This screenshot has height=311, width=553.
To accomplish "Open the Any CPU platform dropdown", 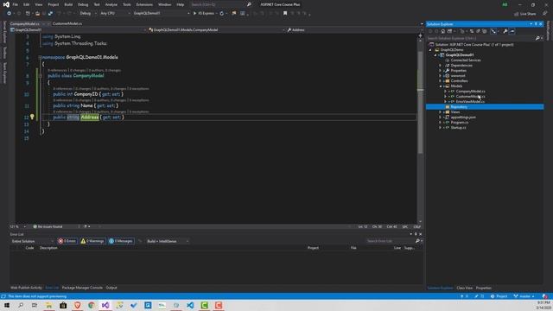I will click(115, 14).
